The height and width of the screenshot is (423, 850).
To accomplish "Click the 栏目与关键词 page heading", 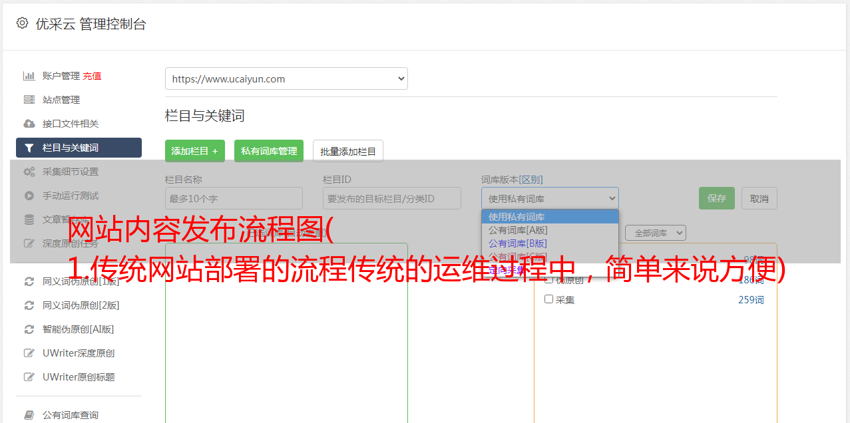I will (x=205, y=116).
